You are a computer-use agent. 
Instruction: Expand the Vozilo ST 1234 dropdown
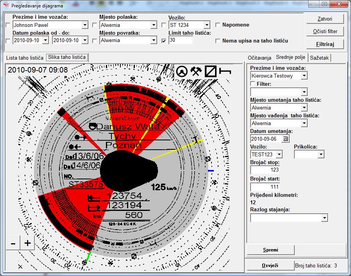pyautogui.click(x=207, y=25)
